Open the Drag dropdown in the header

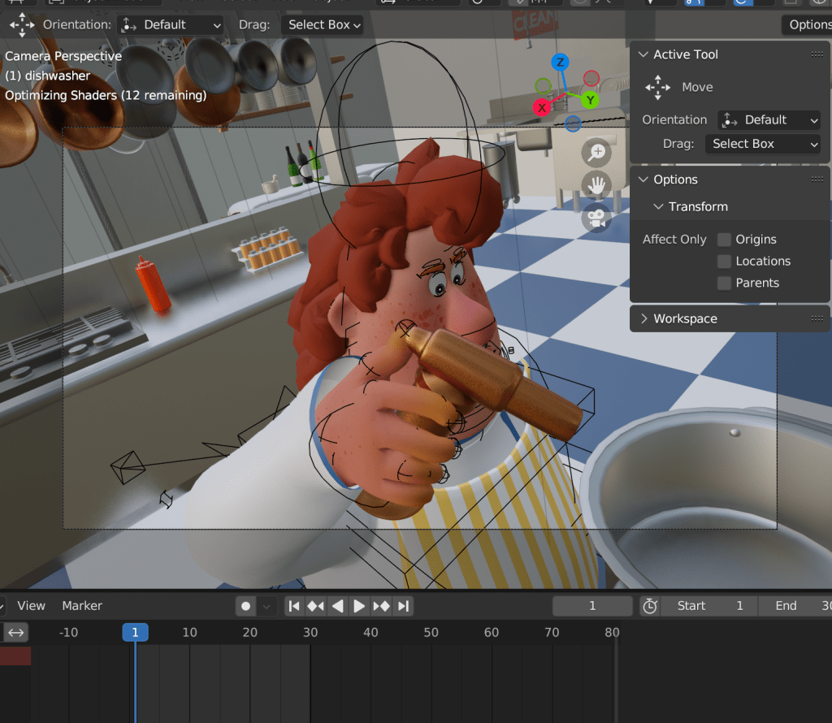click(x=323, y=25)
